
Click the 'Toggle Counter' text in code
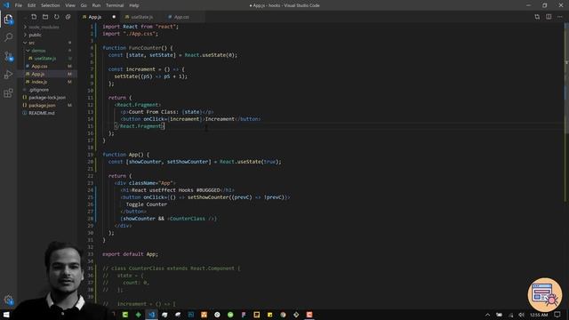pyautogui.click(x=147, y=204)
